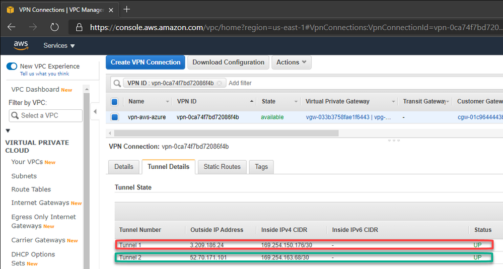Click the vpn-aws-azure name cell
This screenshot has height=269, width=503.
pos(147,117)
